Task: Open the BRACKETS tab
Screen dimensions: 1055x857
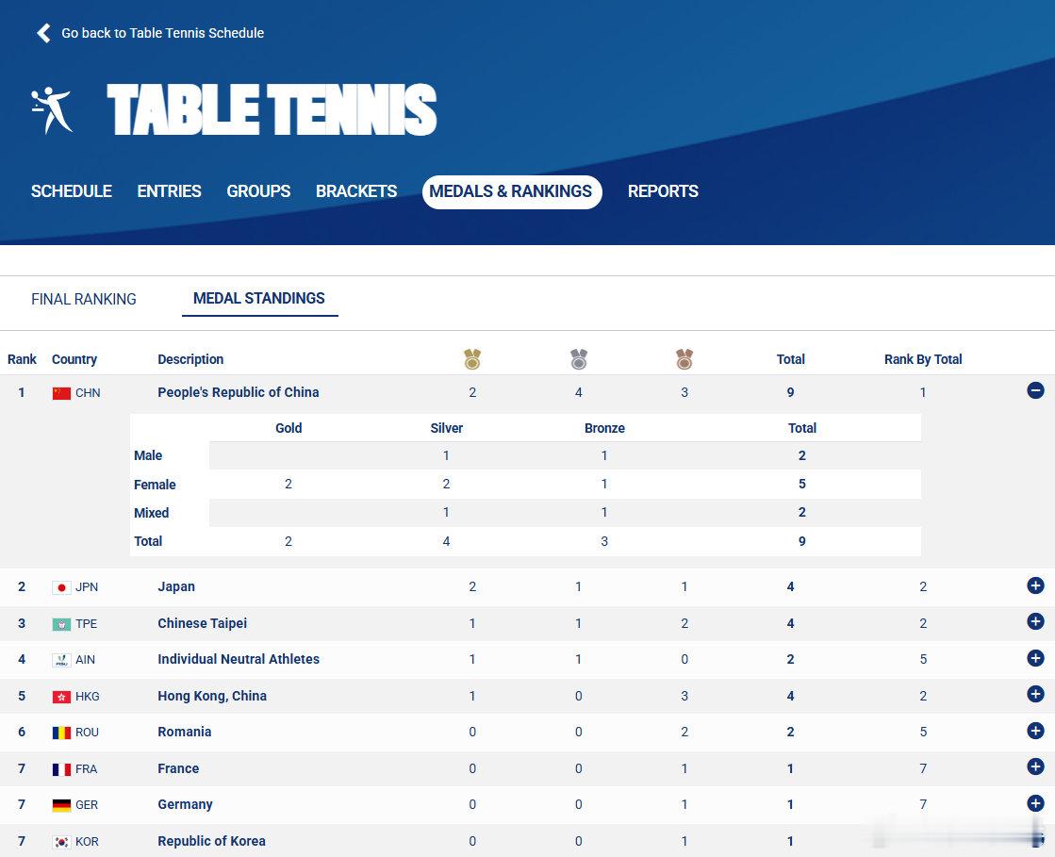Action: [356, 191]
